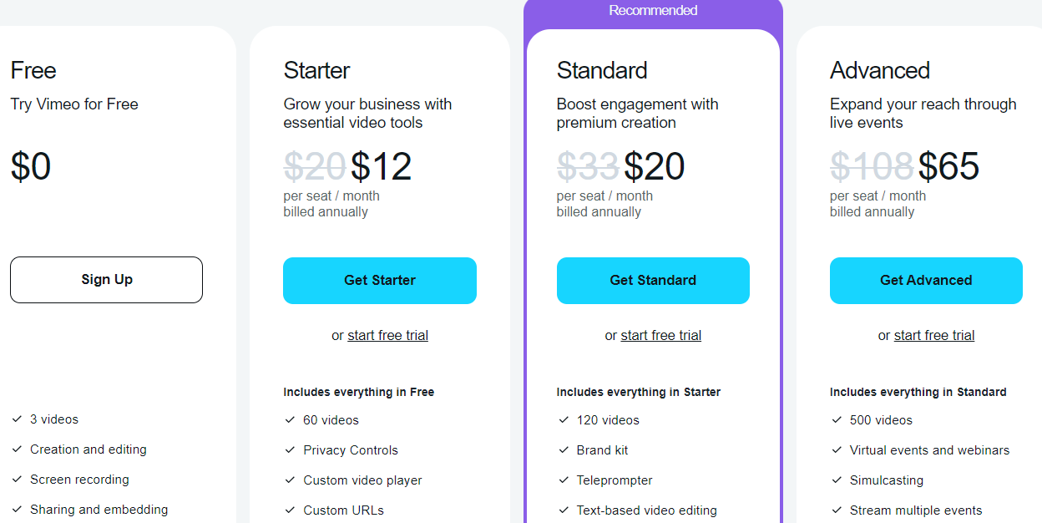This screenshot has width=1042, height=523.
Task: Open start free trial link under Standard
Action: (660, 335)
